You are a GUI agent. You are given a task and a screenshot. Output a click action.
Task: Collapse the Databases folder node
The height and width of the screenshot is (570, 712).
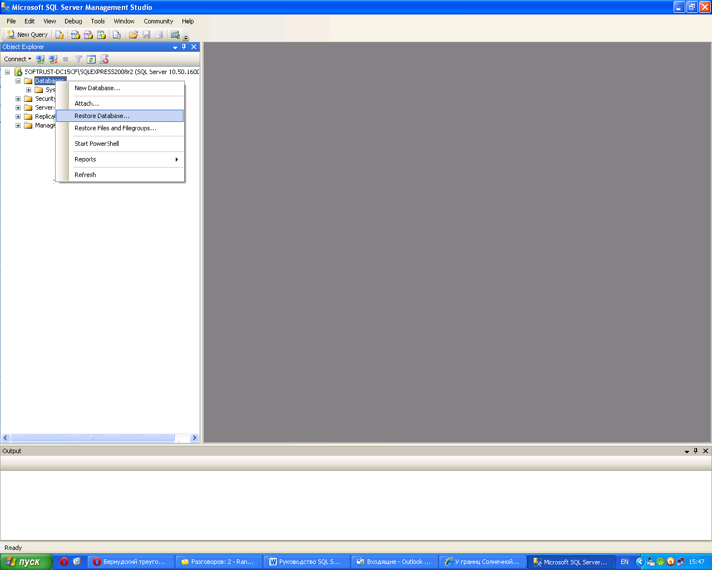click(x=18, y=81)
